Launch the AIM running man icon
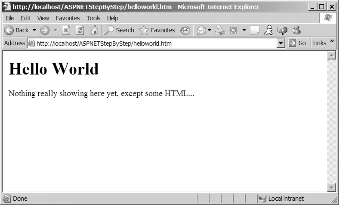 [268, 30]
